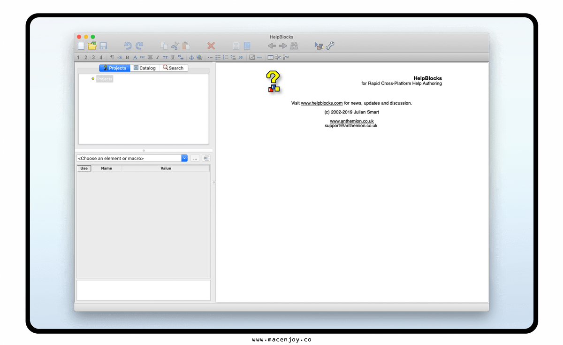Insert a paragraph mark

pos(112,57)
